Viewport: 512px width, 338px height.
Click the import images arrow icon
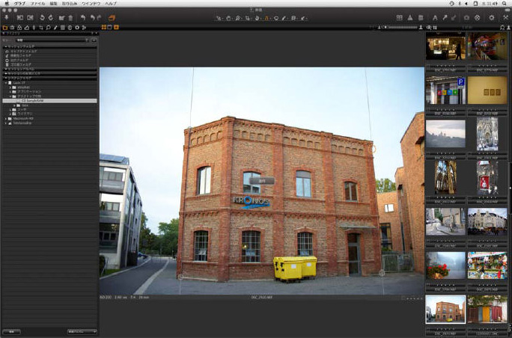(7, 17)
